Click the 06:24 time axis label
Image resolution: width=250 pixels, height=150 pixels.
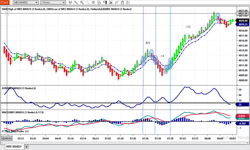(95, 138)
